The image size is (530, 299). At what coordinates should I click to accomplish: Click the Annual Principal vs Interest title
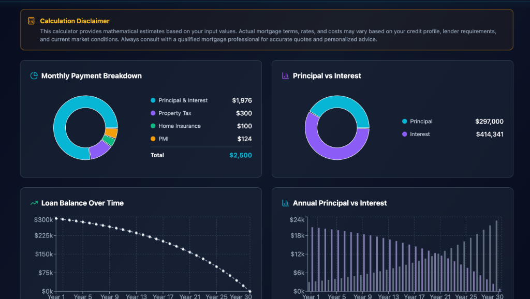(340, 203)
